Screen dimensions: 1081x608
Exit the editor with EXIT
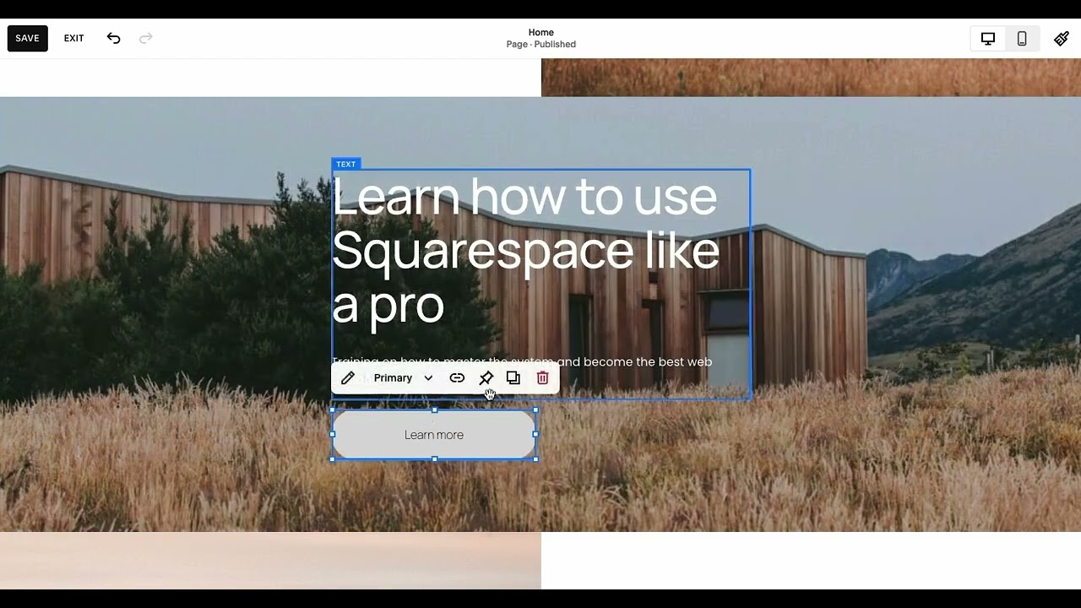point(73,38)
